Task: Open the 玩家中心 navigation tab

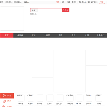Action: click(100, 35)
